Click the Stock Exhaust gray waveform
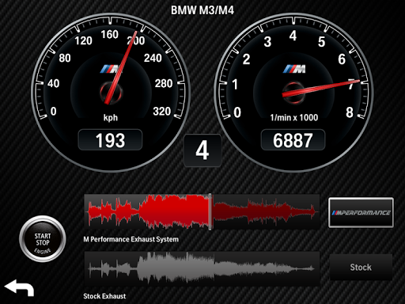The height and width of the screenshot is (304, 405). pos(202,268)
